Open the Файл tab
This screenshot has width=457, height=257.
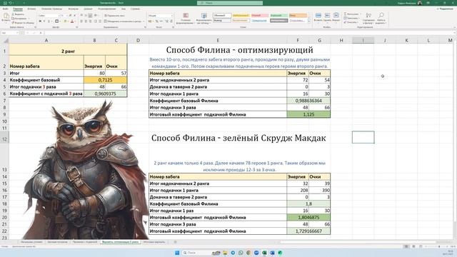[5, 9]
